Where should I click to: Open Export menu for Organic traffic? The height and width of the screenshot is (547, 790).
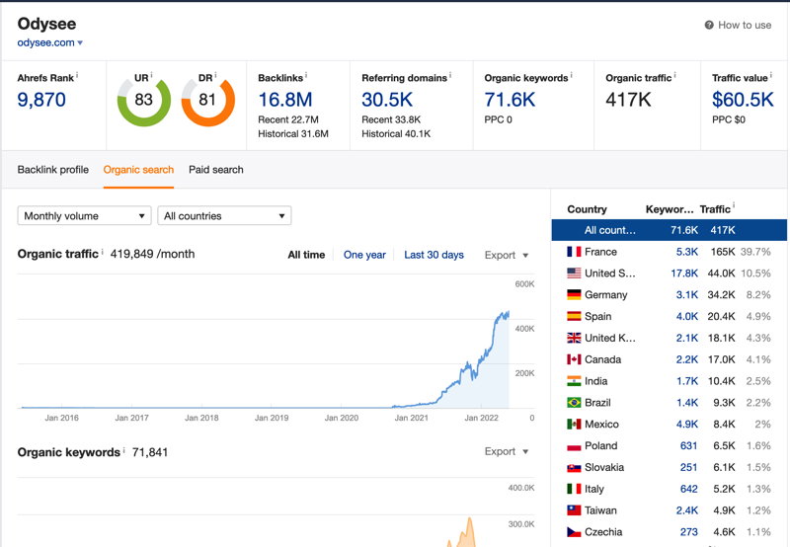(x=507, y=255)
